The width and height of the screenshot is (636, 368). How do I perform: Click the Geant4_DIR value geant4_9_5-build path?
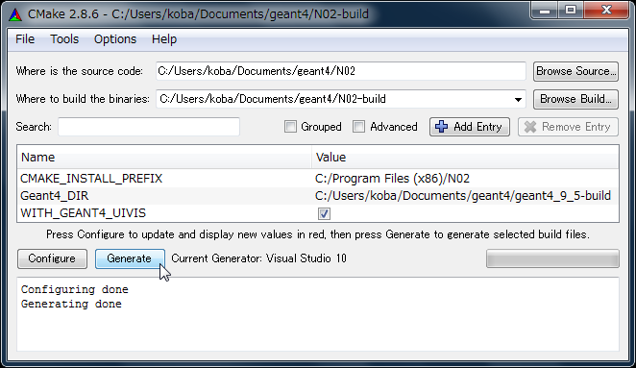coord(463,196)
